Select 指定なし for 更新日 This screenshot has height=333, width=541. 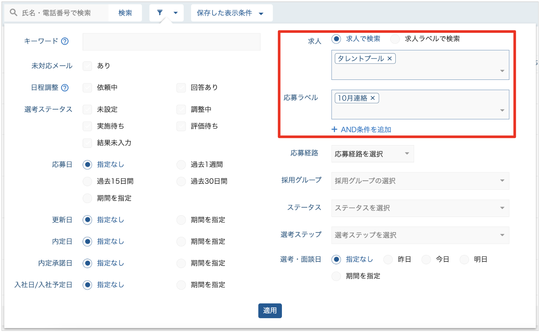point(88,220)
